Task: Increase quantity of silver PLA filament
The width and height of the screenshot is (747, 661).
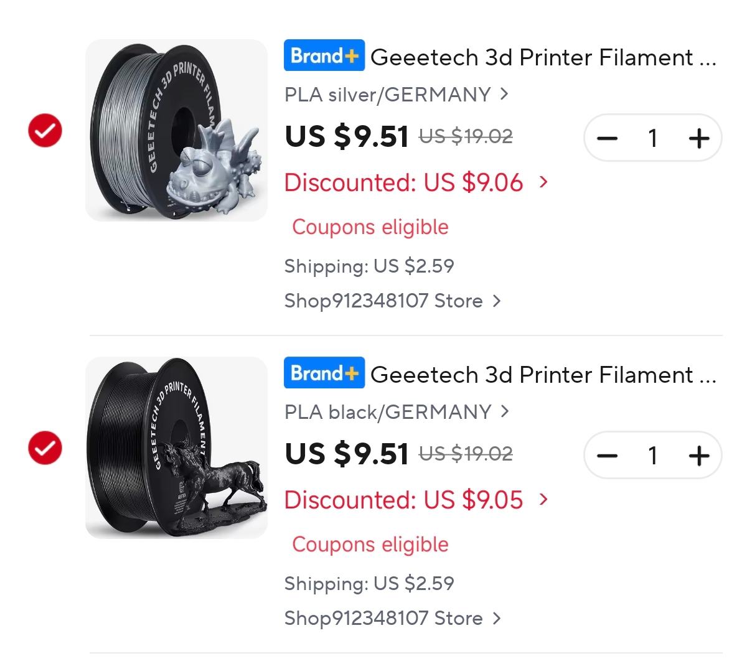Action: tap(699, 138)
